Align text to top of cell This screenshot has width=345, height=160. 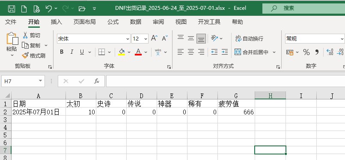coord(181,38)
